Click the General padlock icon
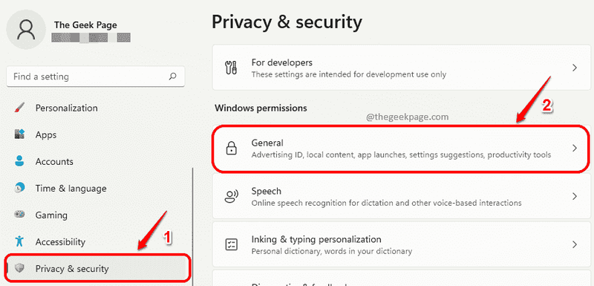 (231, 148)
